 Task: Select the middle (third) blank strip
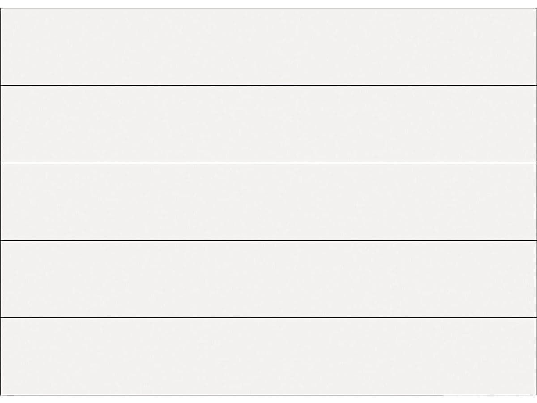click(x=268, y=201)
